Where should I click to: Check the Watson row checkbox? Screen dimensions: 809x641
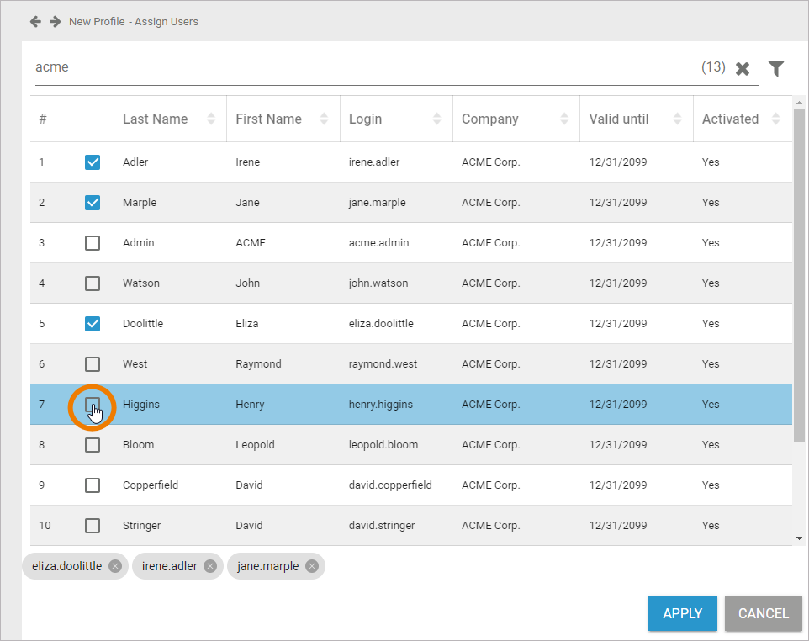click(93, 283)
